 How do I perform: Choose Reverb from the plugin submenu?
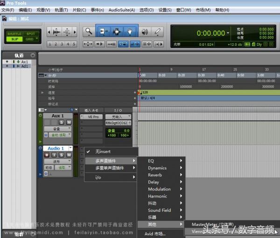click(x=154, y=175)
